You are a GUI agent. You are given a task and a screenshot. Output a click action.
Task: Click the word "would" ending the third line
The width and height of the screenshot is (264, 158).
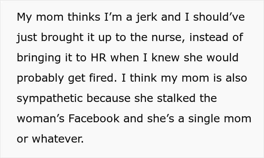223,58
